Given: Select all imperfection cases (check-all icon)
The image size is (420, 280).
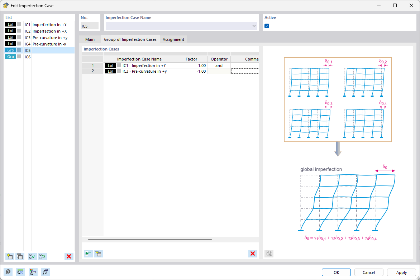Looking at the screenshot, I should coord(32,256).
